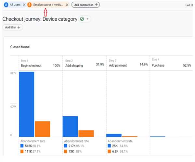
Task: Click the Add comparison button
Action: click(85, 5)
